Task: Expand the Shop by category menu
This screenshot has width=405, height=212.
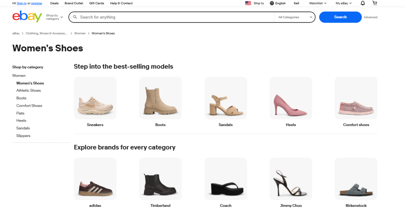Action: [54, 17]
